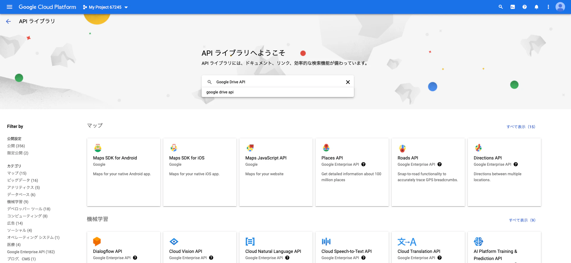Click the Dialogflow API orange icon

[x=97, y=241]
